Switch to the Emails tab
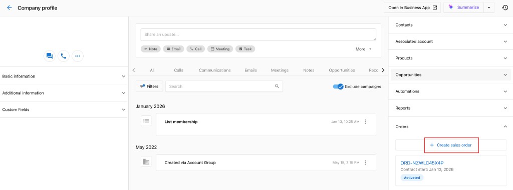The height and width of the screenshot is (190, 513). coord(250,70)
